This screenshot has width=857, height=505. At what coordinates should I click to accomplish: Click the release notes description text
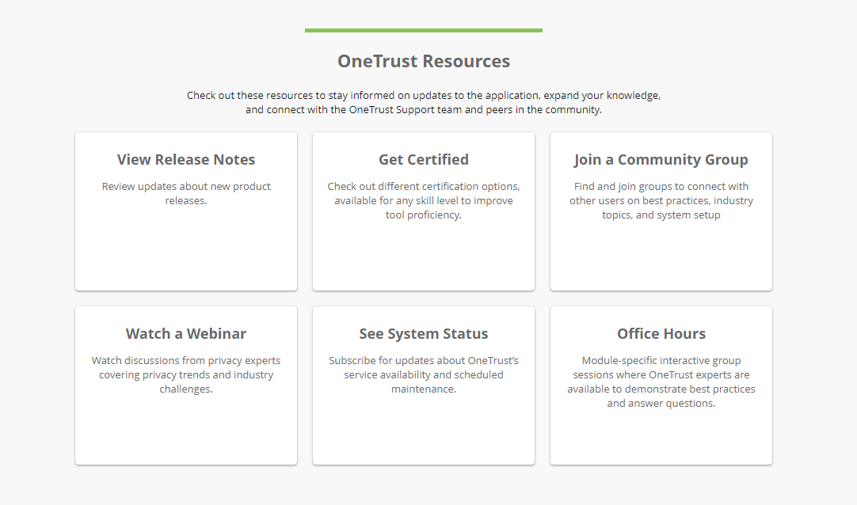pyautogui.click(x=185, y=193)
